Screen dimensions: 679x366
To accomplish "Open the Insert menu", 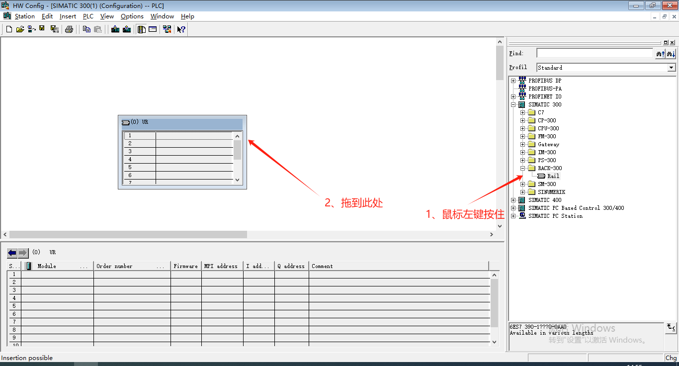I will pos(68,16).
